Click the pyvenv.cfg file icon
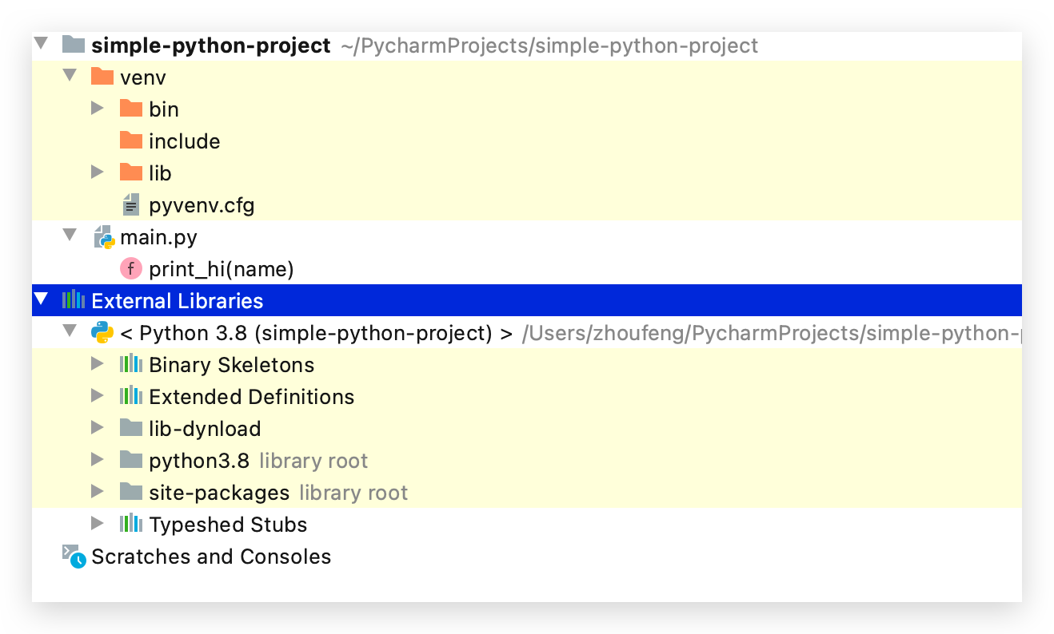The width and height of the screenshot is (1054, 634). pos(130,204)
